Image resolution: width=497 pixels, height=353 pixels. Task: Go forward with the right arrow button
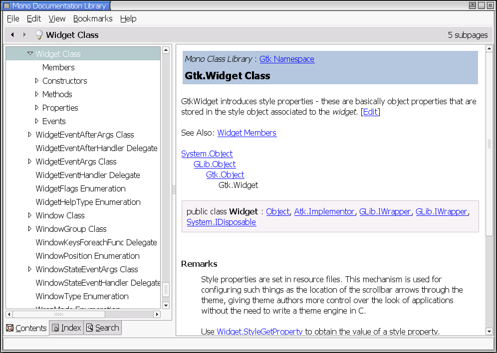[x=24, y=34]
